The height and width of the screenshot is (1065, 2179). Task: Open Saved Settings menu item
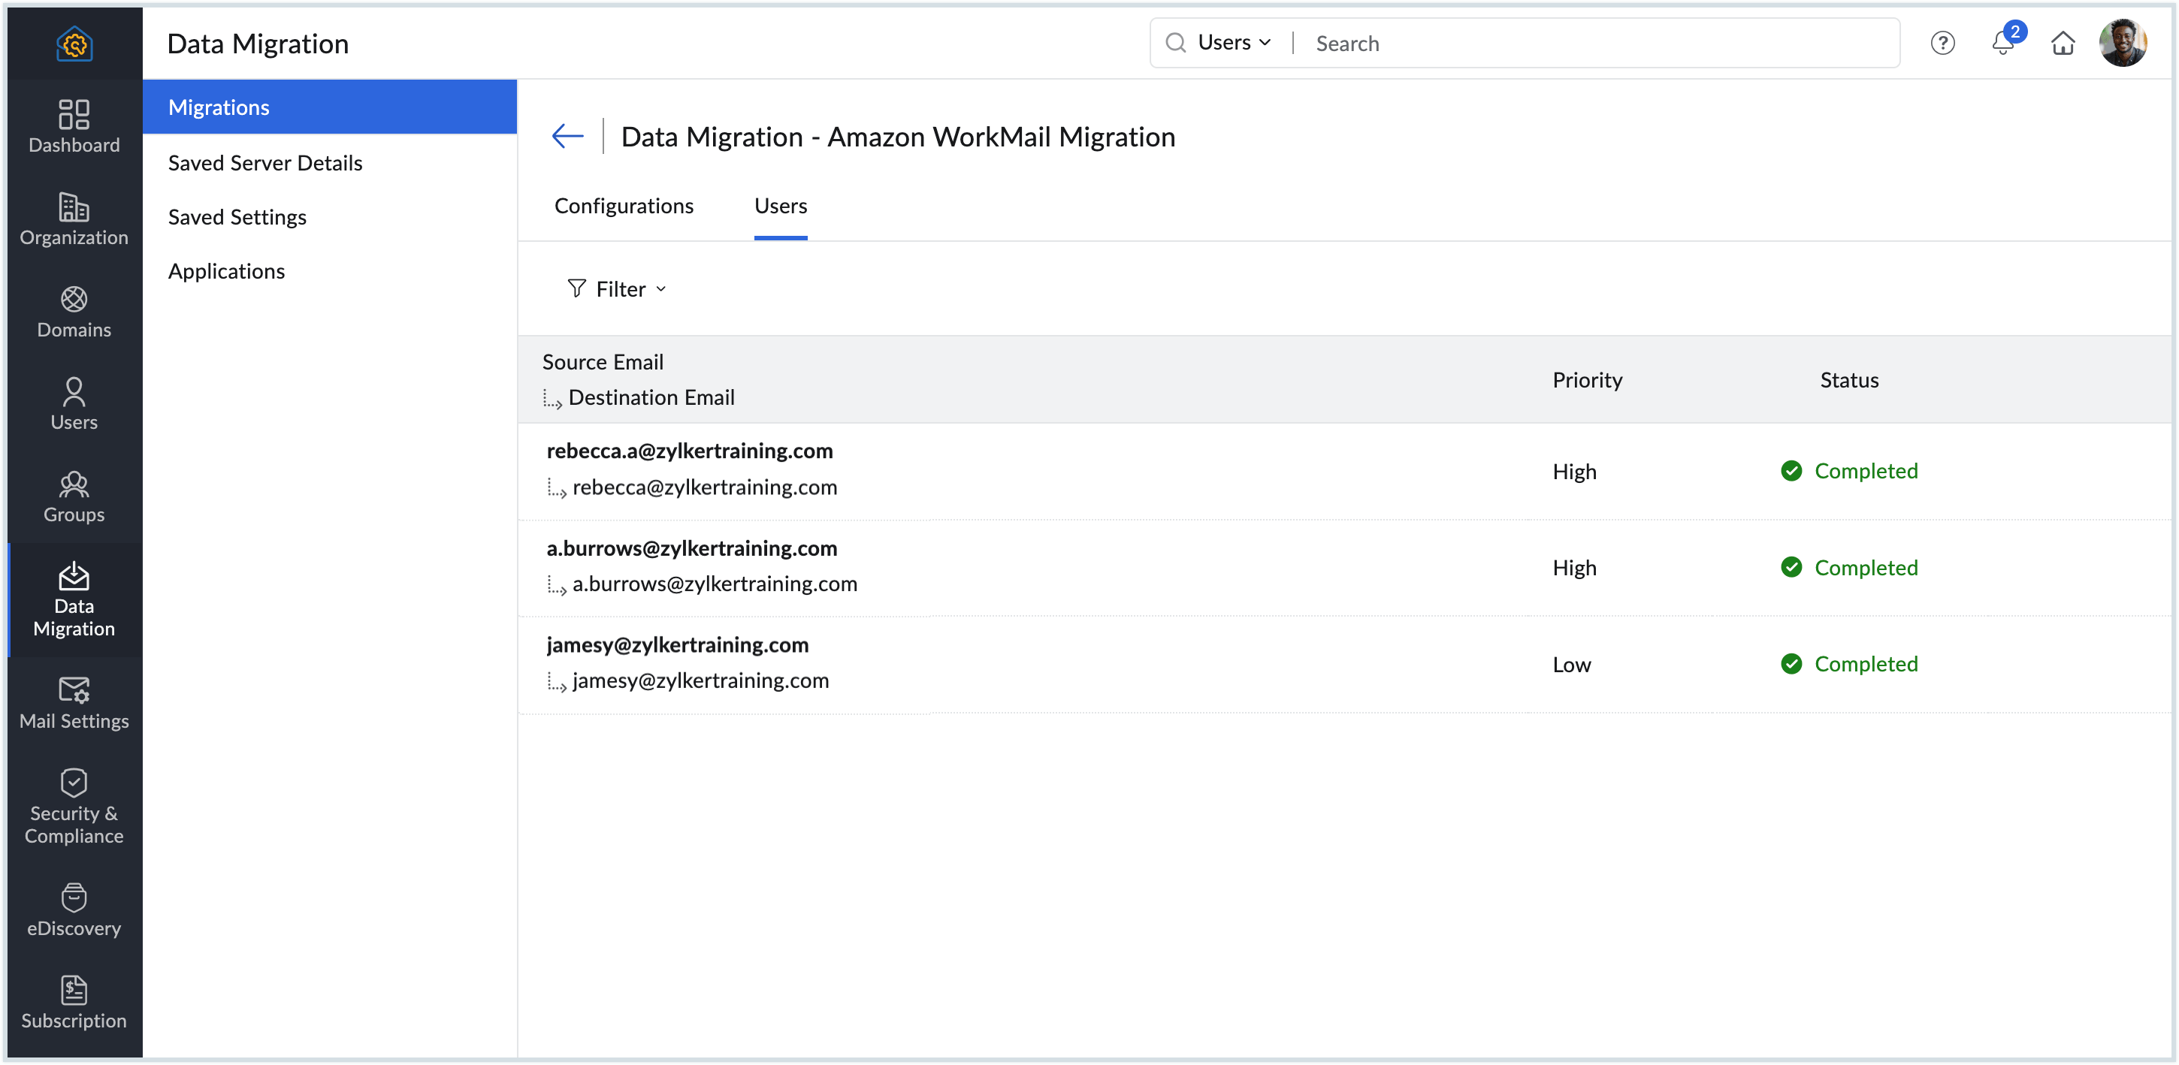click(x=237, y=217)
